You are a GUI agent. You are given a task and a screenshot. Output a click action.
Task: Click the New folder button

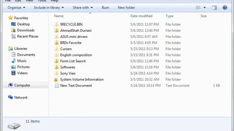point(127,8)
